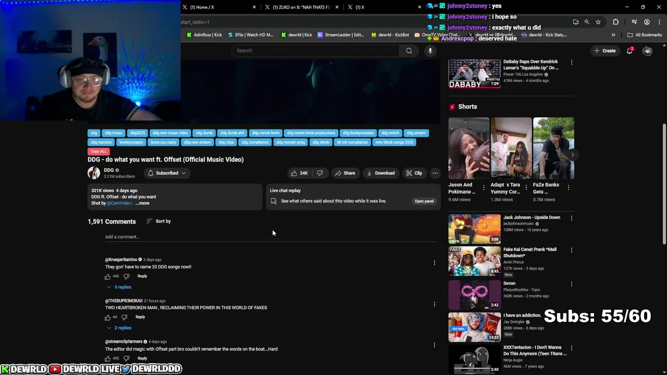Focus the YouTube search field
This screenshot has height=375, width=667.
click(x=315, y=51)
